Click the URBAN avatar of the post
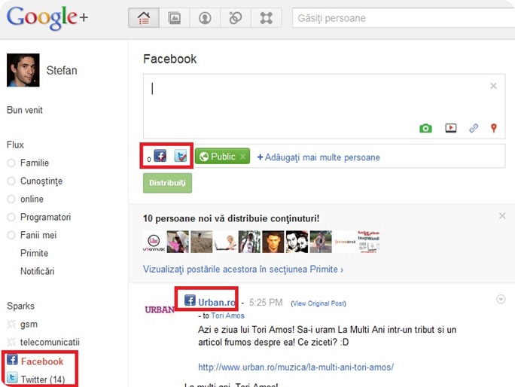This screenshot has height=387, width=515. [x=160, y=309]
